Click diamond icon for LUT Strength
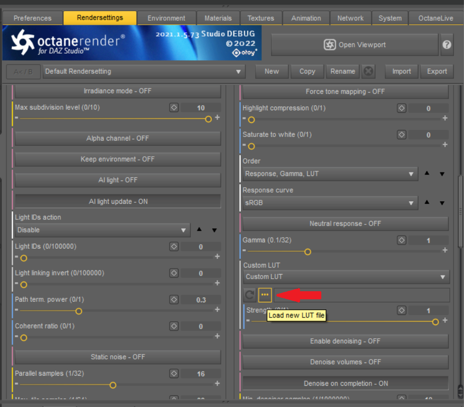464x407 pixels. 402,310
